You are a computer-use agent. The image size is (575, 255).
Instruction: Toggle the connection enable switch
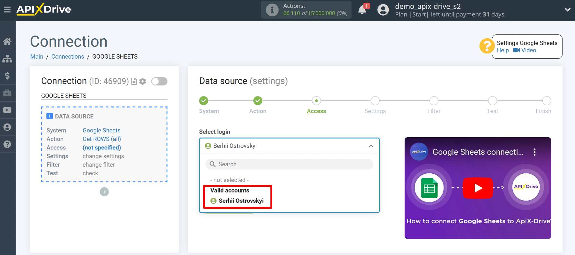pyautogui.click(x=159, y=81)
